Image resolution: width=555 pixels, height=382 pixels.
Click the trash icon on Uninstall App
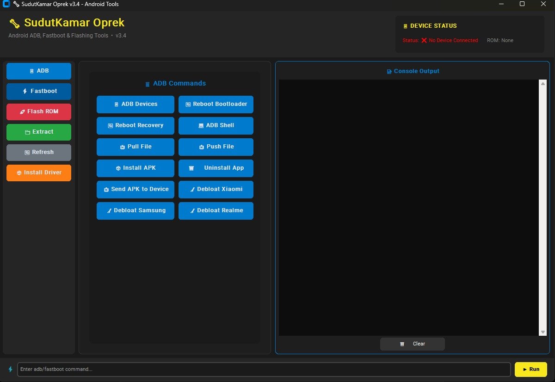tap(191, 168)
